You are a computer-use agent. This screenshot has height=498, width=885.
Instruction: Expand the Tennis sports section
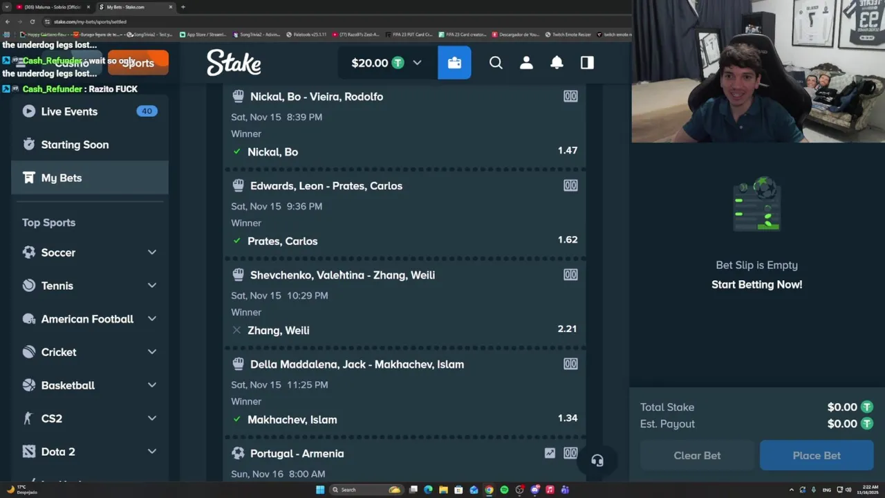click(152, 286)
